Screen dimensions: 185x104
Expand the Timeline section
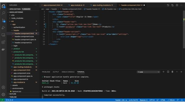(23, 97)
